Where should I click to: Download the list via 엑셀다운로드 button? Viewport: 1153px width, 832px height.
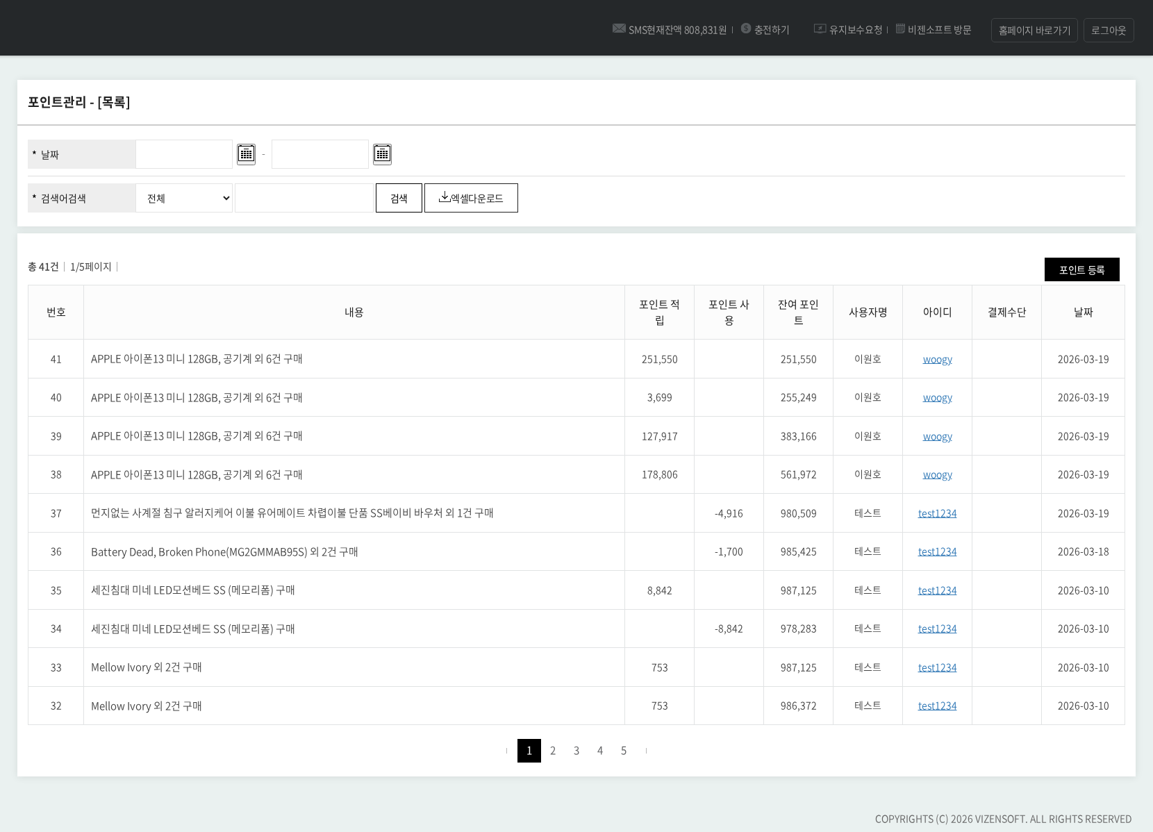point(471,198)
